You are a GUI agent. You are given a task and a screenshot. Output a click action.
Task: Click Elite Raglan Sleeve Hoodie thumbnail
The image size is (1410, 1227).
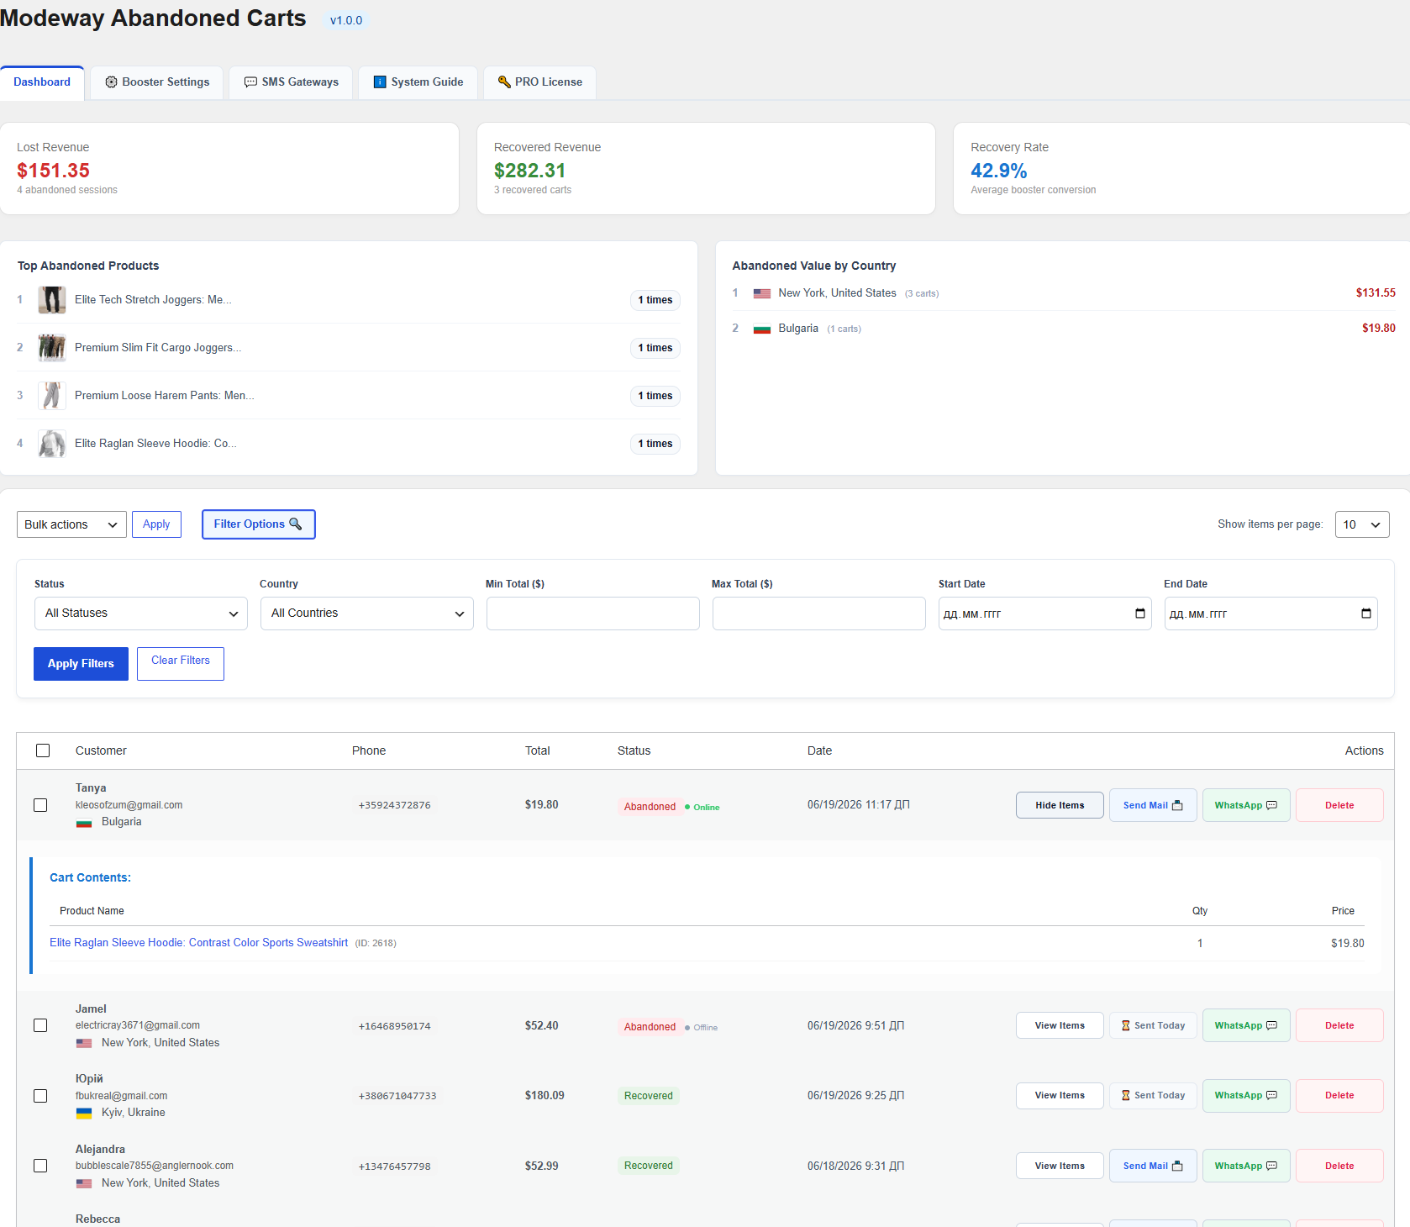[52, 444]
